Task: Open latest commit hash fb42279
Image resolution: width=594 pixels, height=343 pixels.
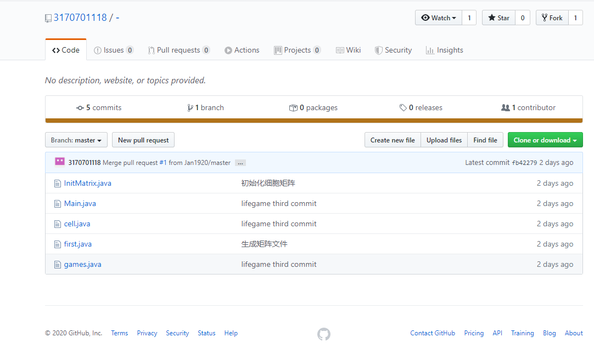Action: [524, 163]
